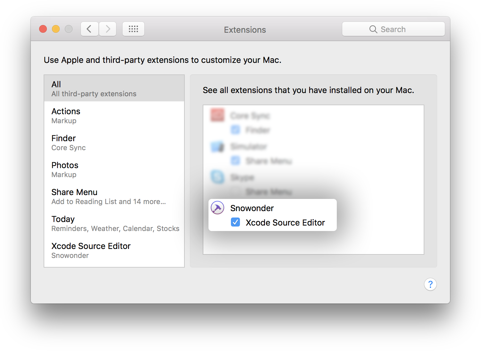Close the Extensions window
Screen dimensions: 484x351
(43, 29)
